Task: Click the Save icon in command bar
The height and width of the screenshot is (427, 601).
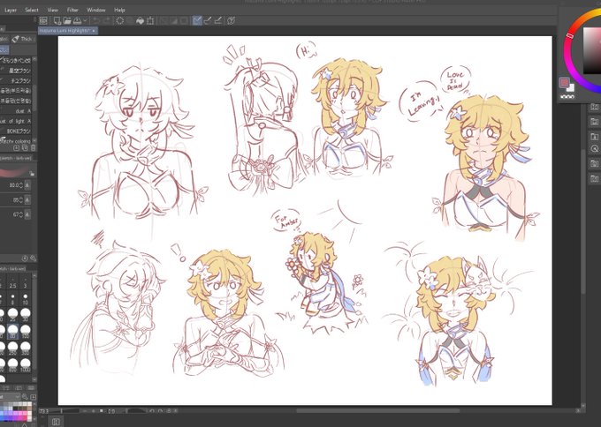Action: tap(77, 20)
